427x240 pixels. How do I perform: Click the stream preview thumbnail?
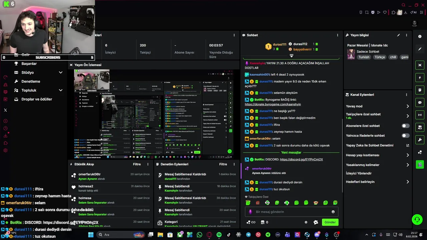point(153,114)
